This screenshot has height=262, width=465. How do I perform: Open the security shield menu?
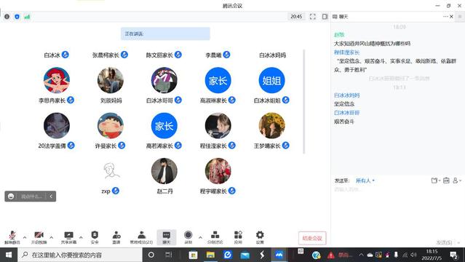[x=95, y=237]
